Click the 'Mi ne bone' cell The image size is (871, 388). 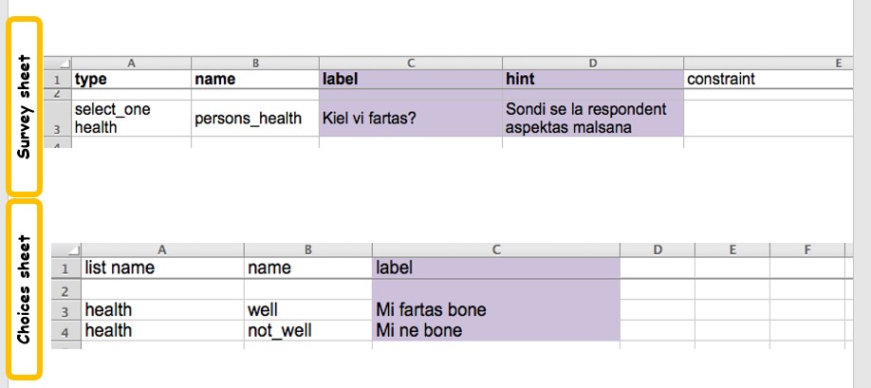coord(495,330)
